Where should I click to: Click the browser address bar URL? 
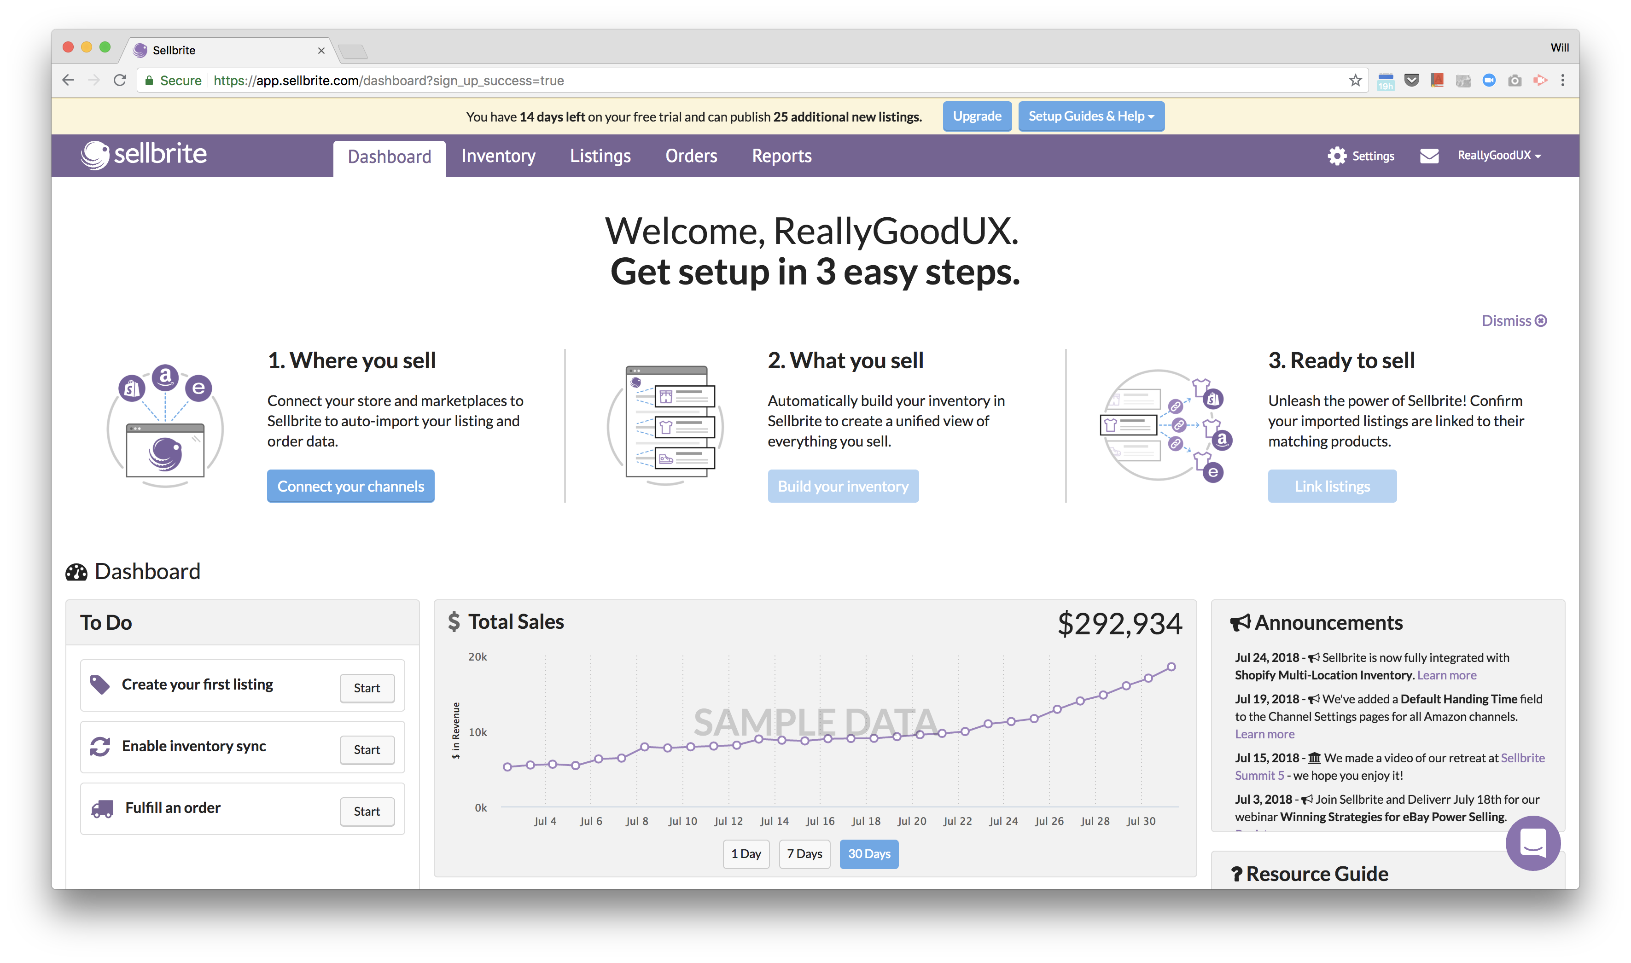click(388, 81)
